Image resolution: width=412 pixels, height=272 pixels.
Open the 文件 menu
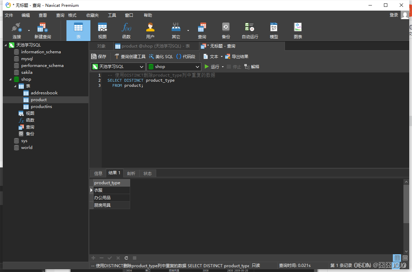9,15
